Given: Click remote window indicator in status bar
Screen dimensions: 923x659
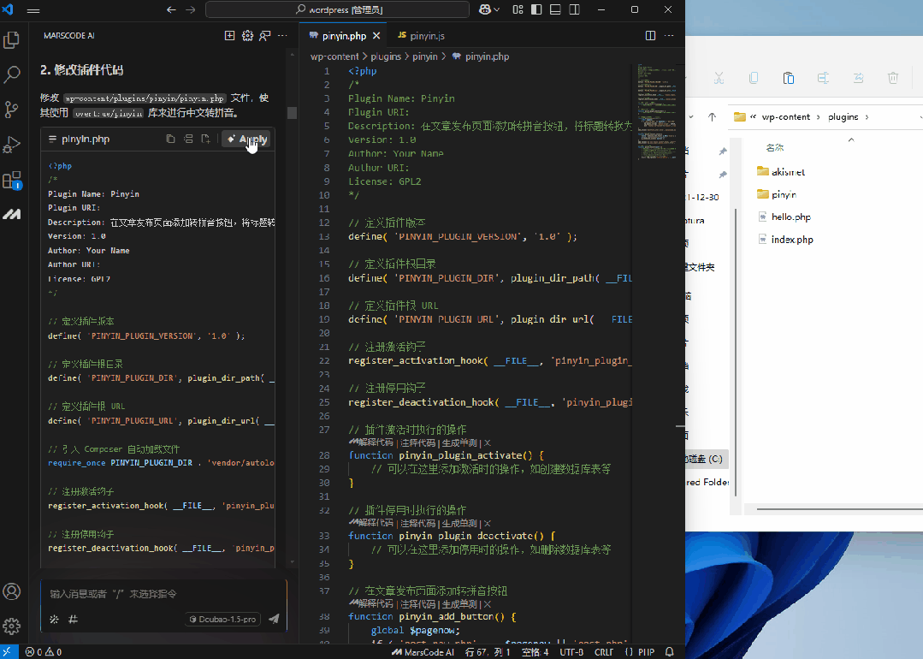Looking at the screenshot, I should pos(9,652).
